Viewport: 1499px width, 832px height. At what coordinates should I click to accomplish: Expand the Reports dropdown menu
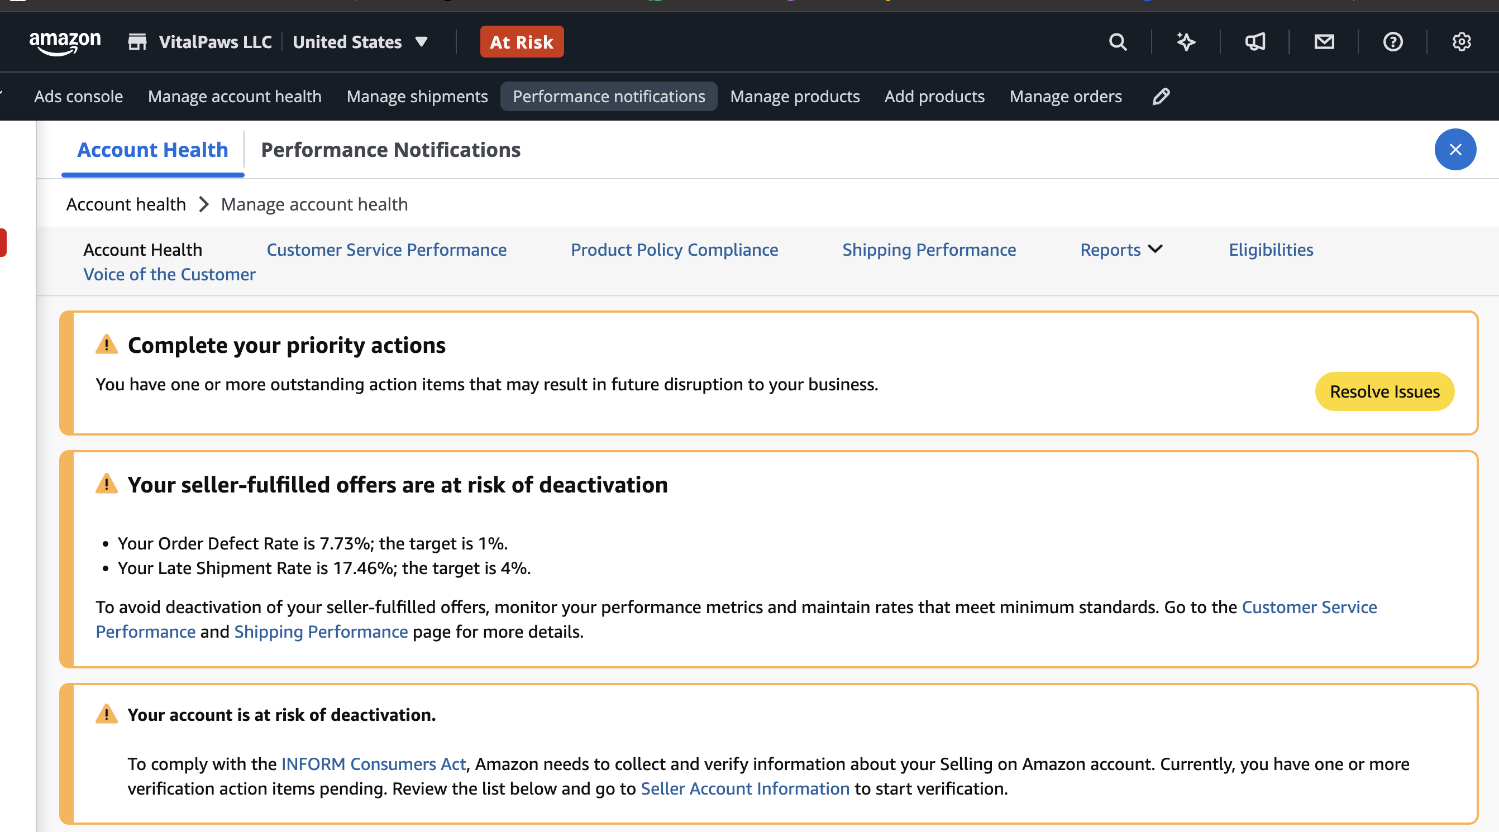click(x=1121, y=250)
